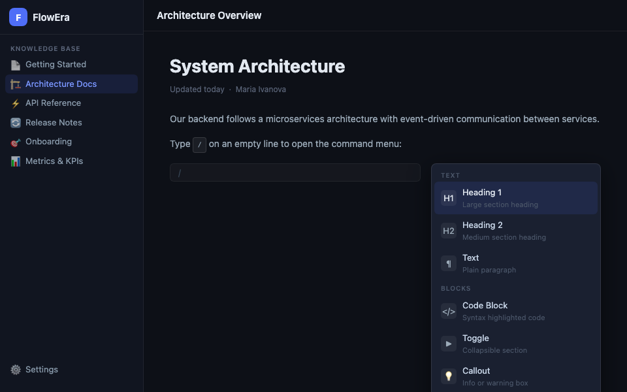Select the H1 icon in command menu
This screenshot has height=392, width=627.
pyautogui.click(x=449, y=198)
